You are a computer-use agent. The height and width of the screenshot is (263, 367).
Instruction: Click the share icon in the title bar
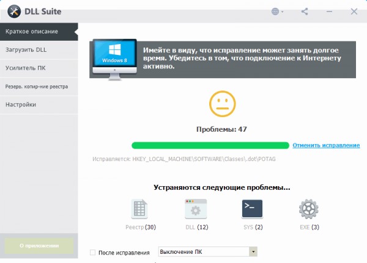(x=305, y=12)
